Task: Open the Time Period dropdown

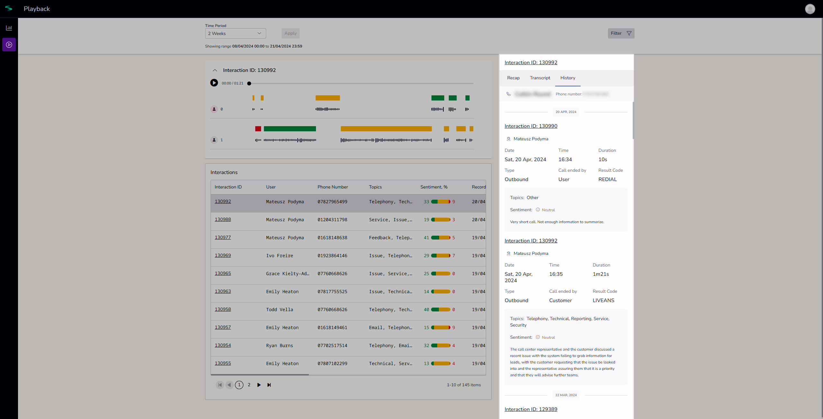Action: click(x=235, y=33)
